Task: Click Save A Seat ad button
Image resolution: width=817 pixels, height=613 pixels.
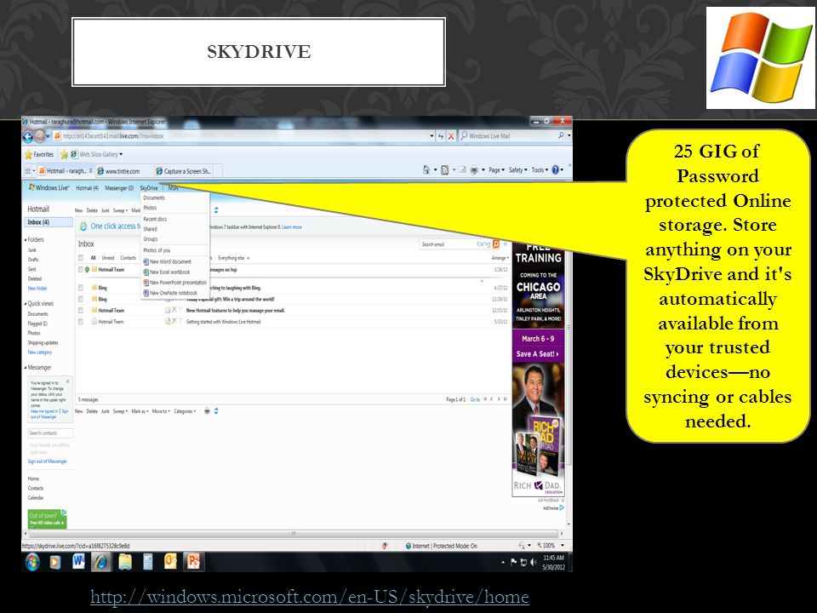Action: point(537,354)
